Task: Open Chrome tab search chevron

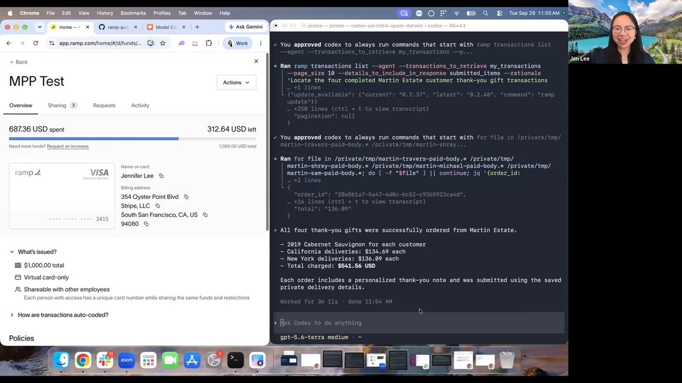Action: [x=40, y=27]
